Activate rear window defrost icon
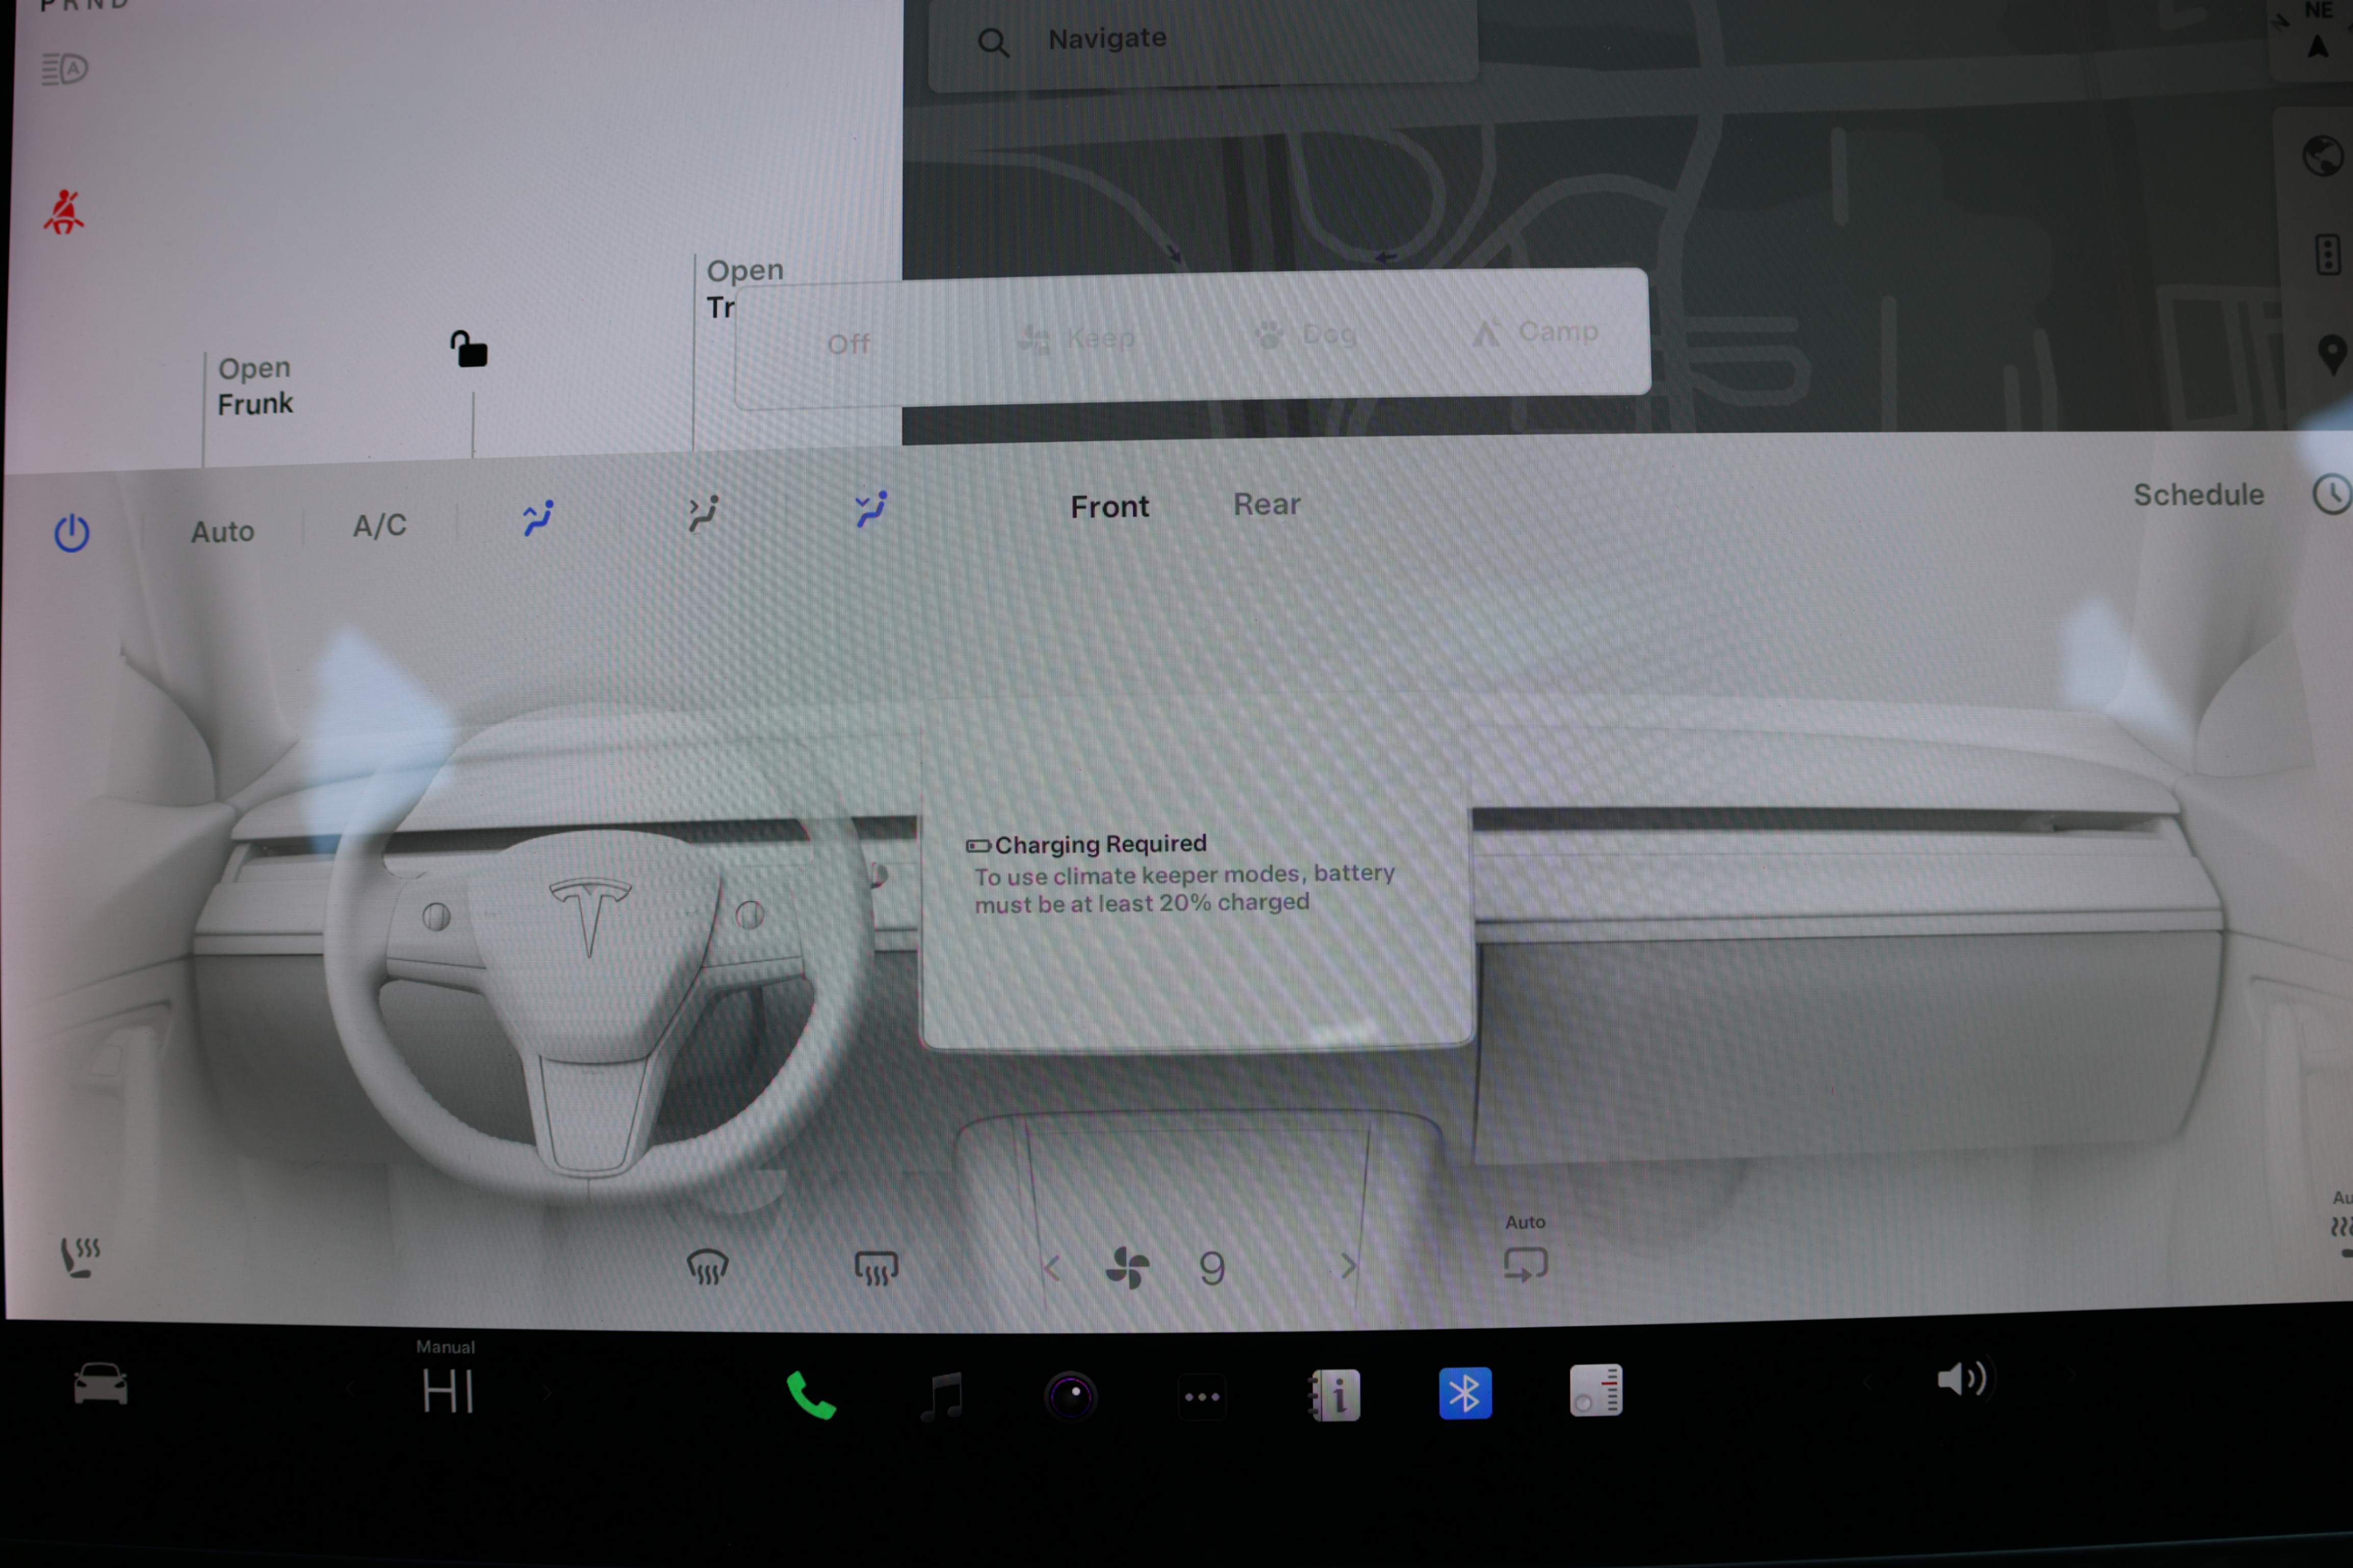 point(876,1268)
